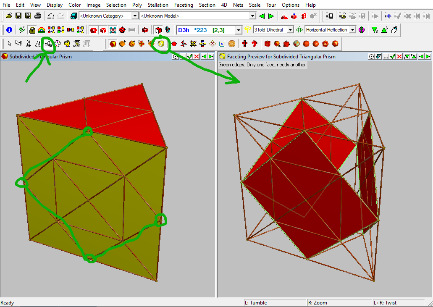The width and height of the screenshot is (433, 307).
Task: Expand the 3-fold Dihedral dropdown
Action: (290, 30)
